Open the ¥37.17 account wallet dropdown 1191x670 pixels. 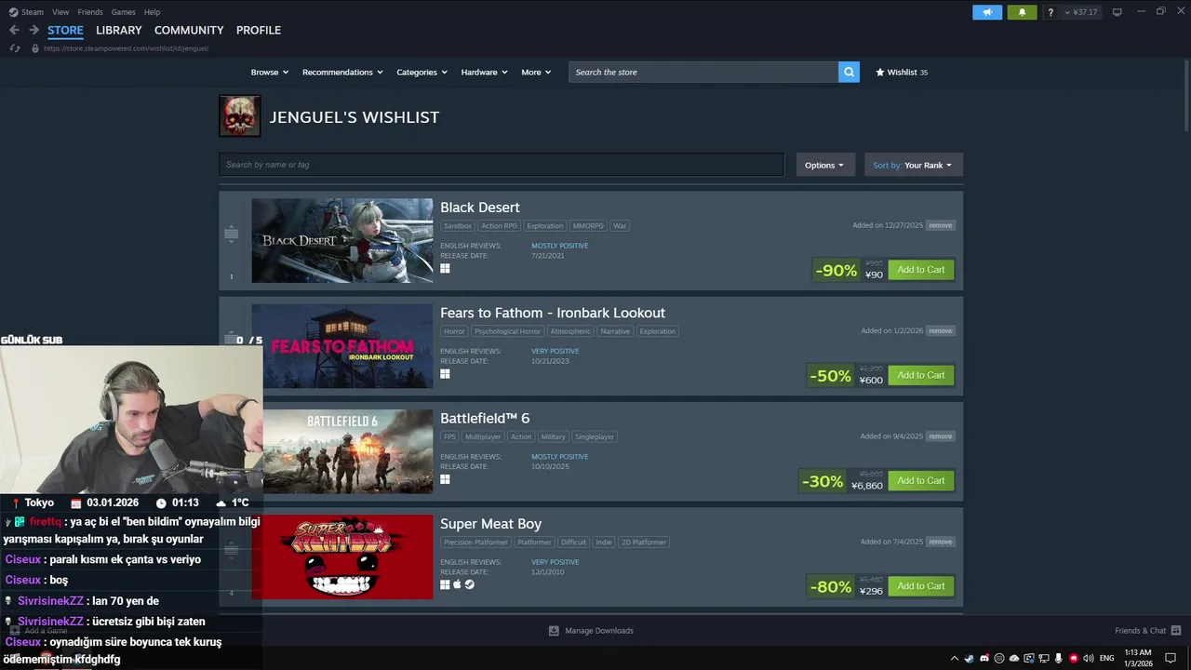pyautogui.click(x=1082, y=12)
